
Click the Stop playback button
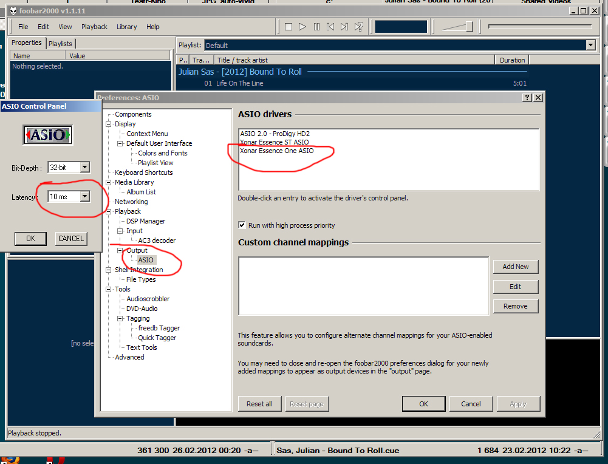[x=288, y=27]
